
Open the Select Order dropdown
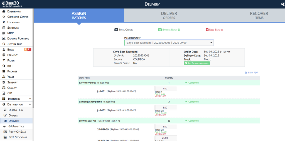pyautogui.click(x=169, y=43)
